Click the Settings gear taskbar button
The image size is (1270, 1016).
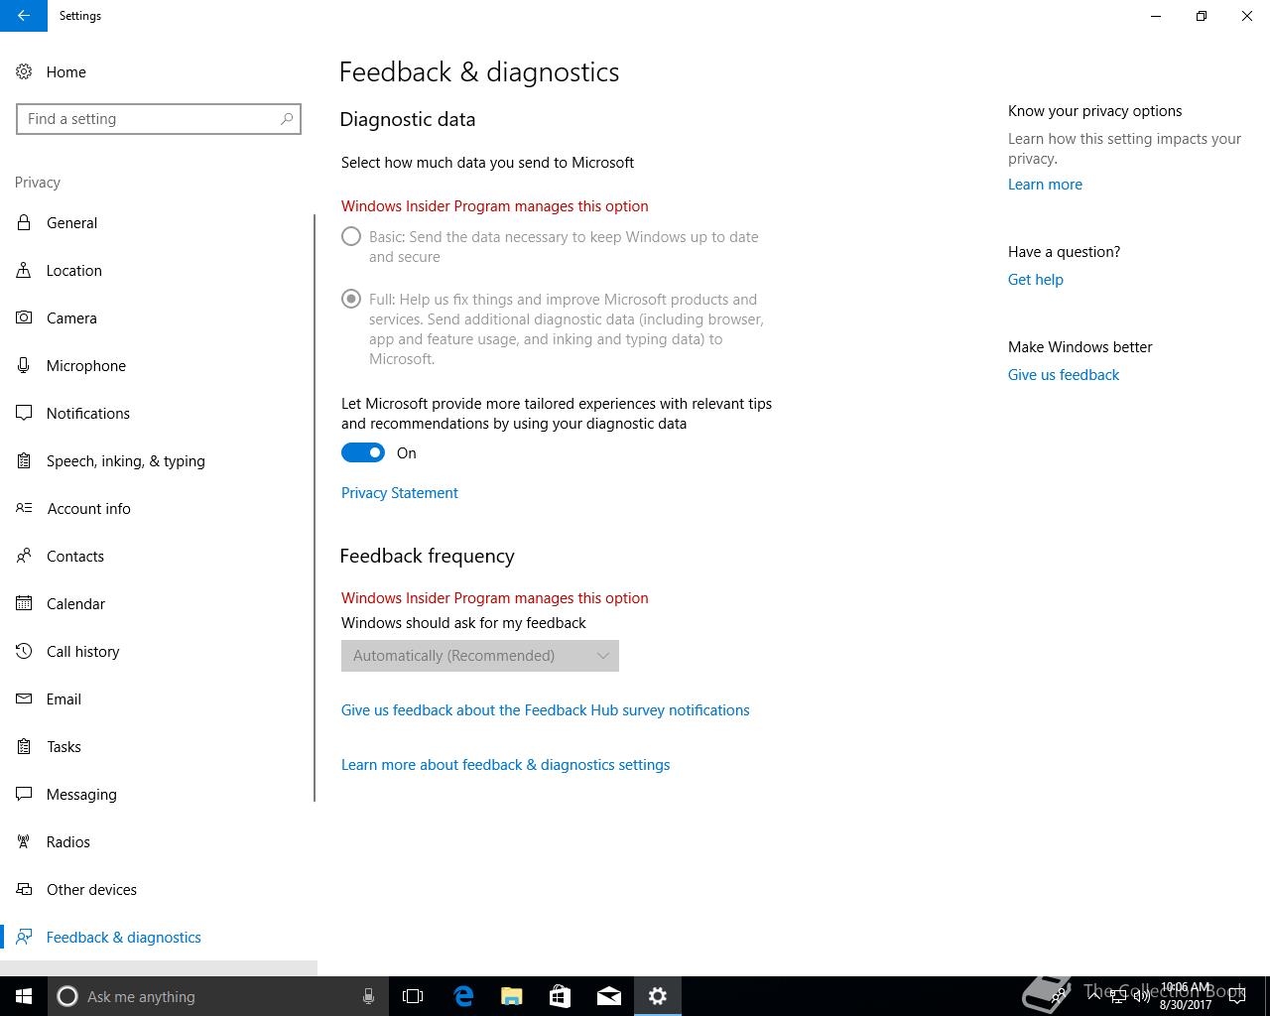tap(658, 996)
